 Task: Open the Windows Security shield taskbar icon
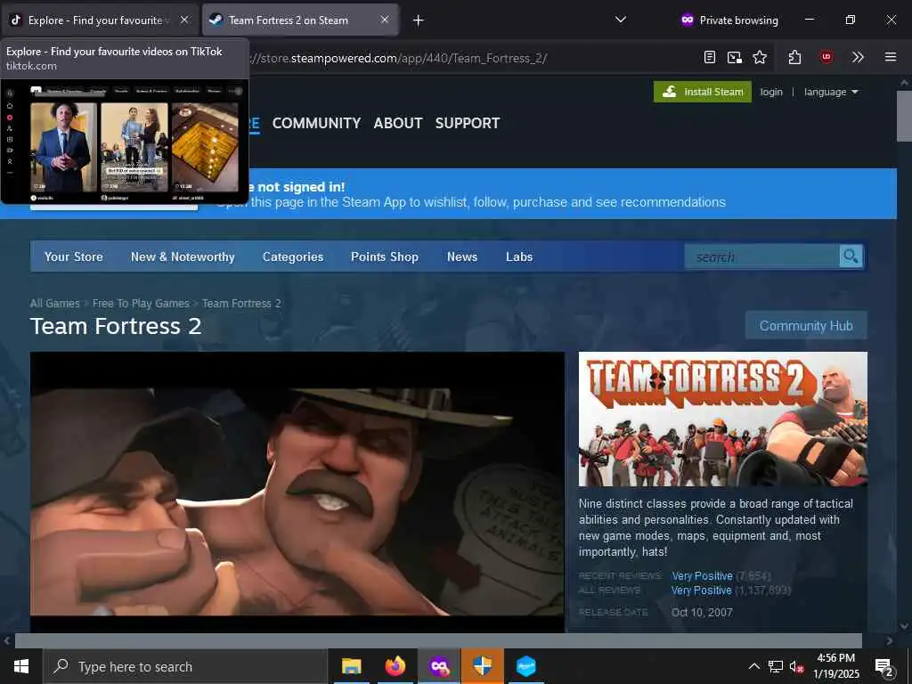coord(483,666)
